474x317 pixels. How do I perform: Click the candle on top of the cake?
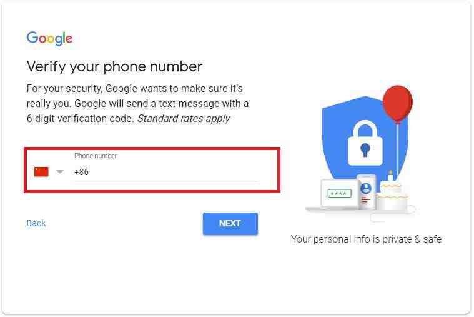pos(390,176)
